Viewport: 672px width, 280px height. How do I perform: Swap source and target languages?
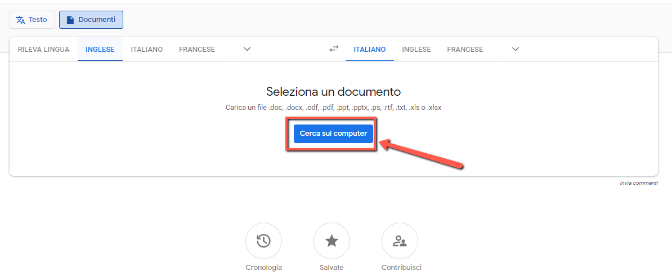pyautogui.click(x=333, y=49)
